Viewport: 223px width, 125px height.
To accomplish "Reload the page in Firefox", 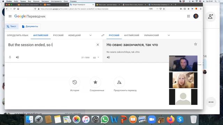I will [x=14, y=9].
